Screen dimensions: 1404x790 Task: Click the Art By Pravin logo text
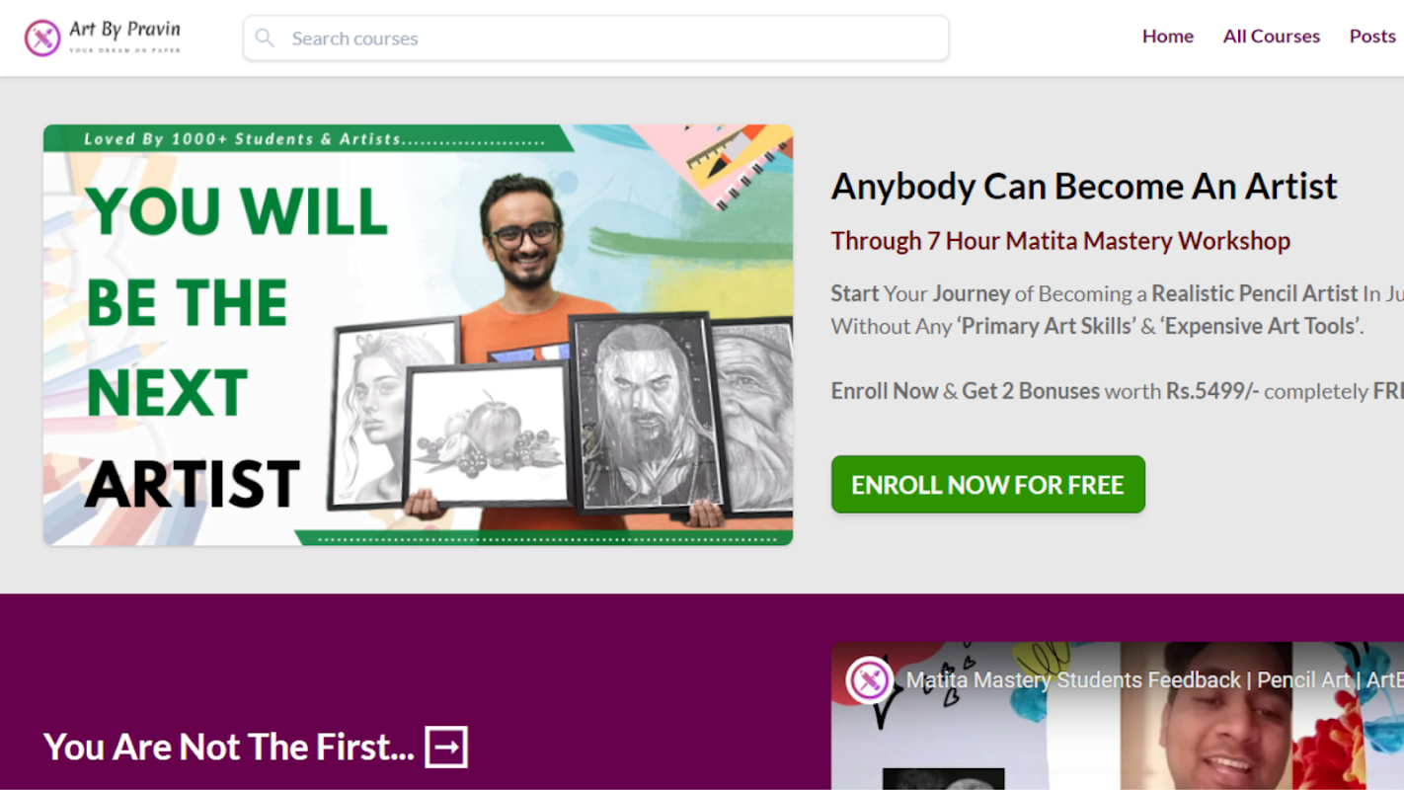click(x=125, y=35)
